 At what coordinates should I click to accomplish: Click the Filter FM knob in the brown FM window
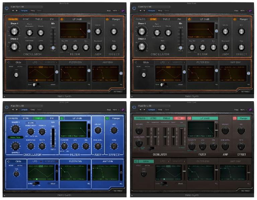coord(192,146)
